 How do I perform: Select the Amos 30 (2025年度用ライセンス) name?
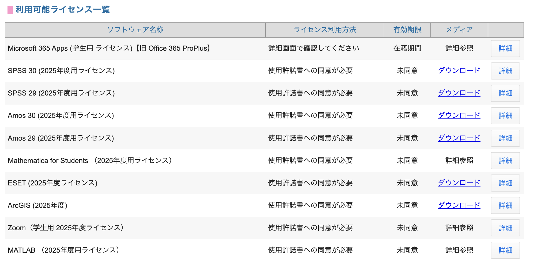pos(61,116)
